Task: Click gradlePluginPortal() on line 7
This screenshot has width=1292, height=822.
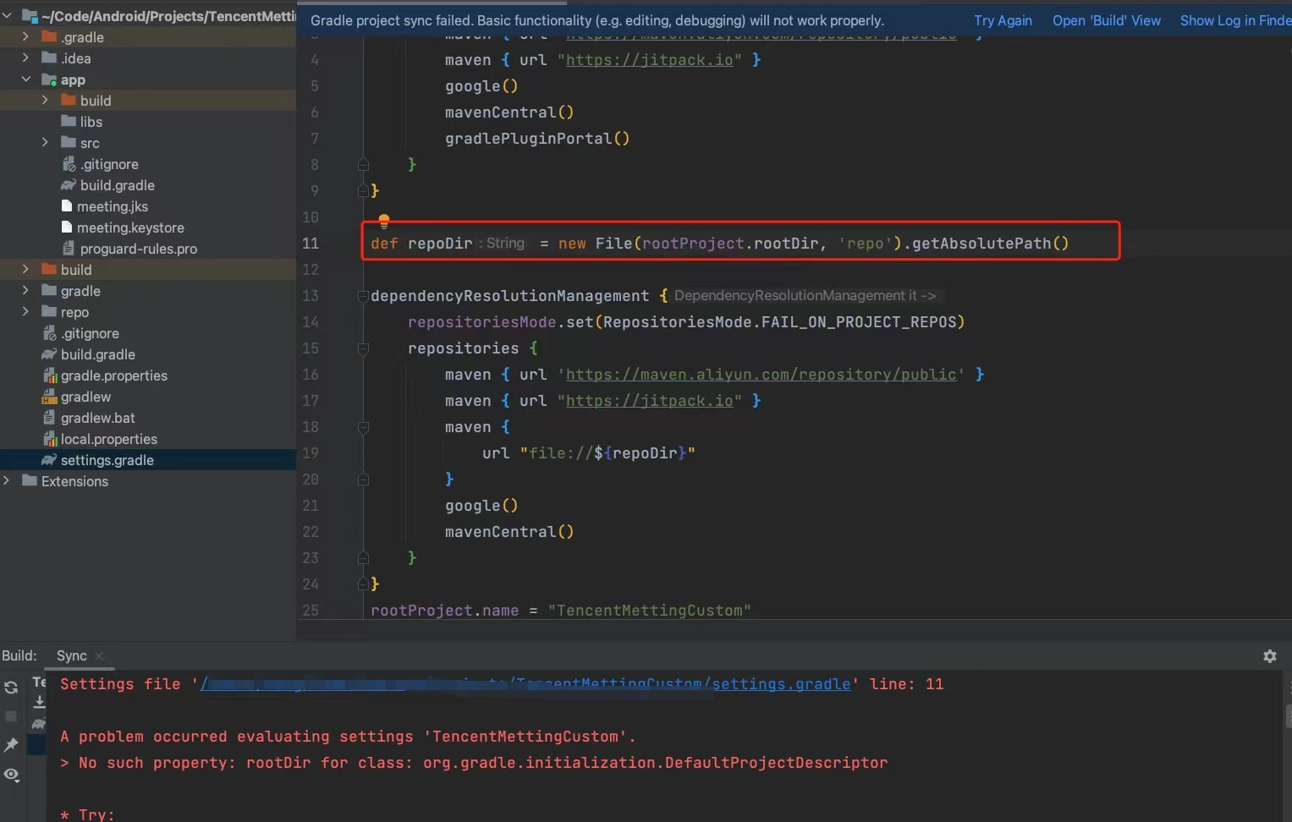Action: (x=537, y=139)
